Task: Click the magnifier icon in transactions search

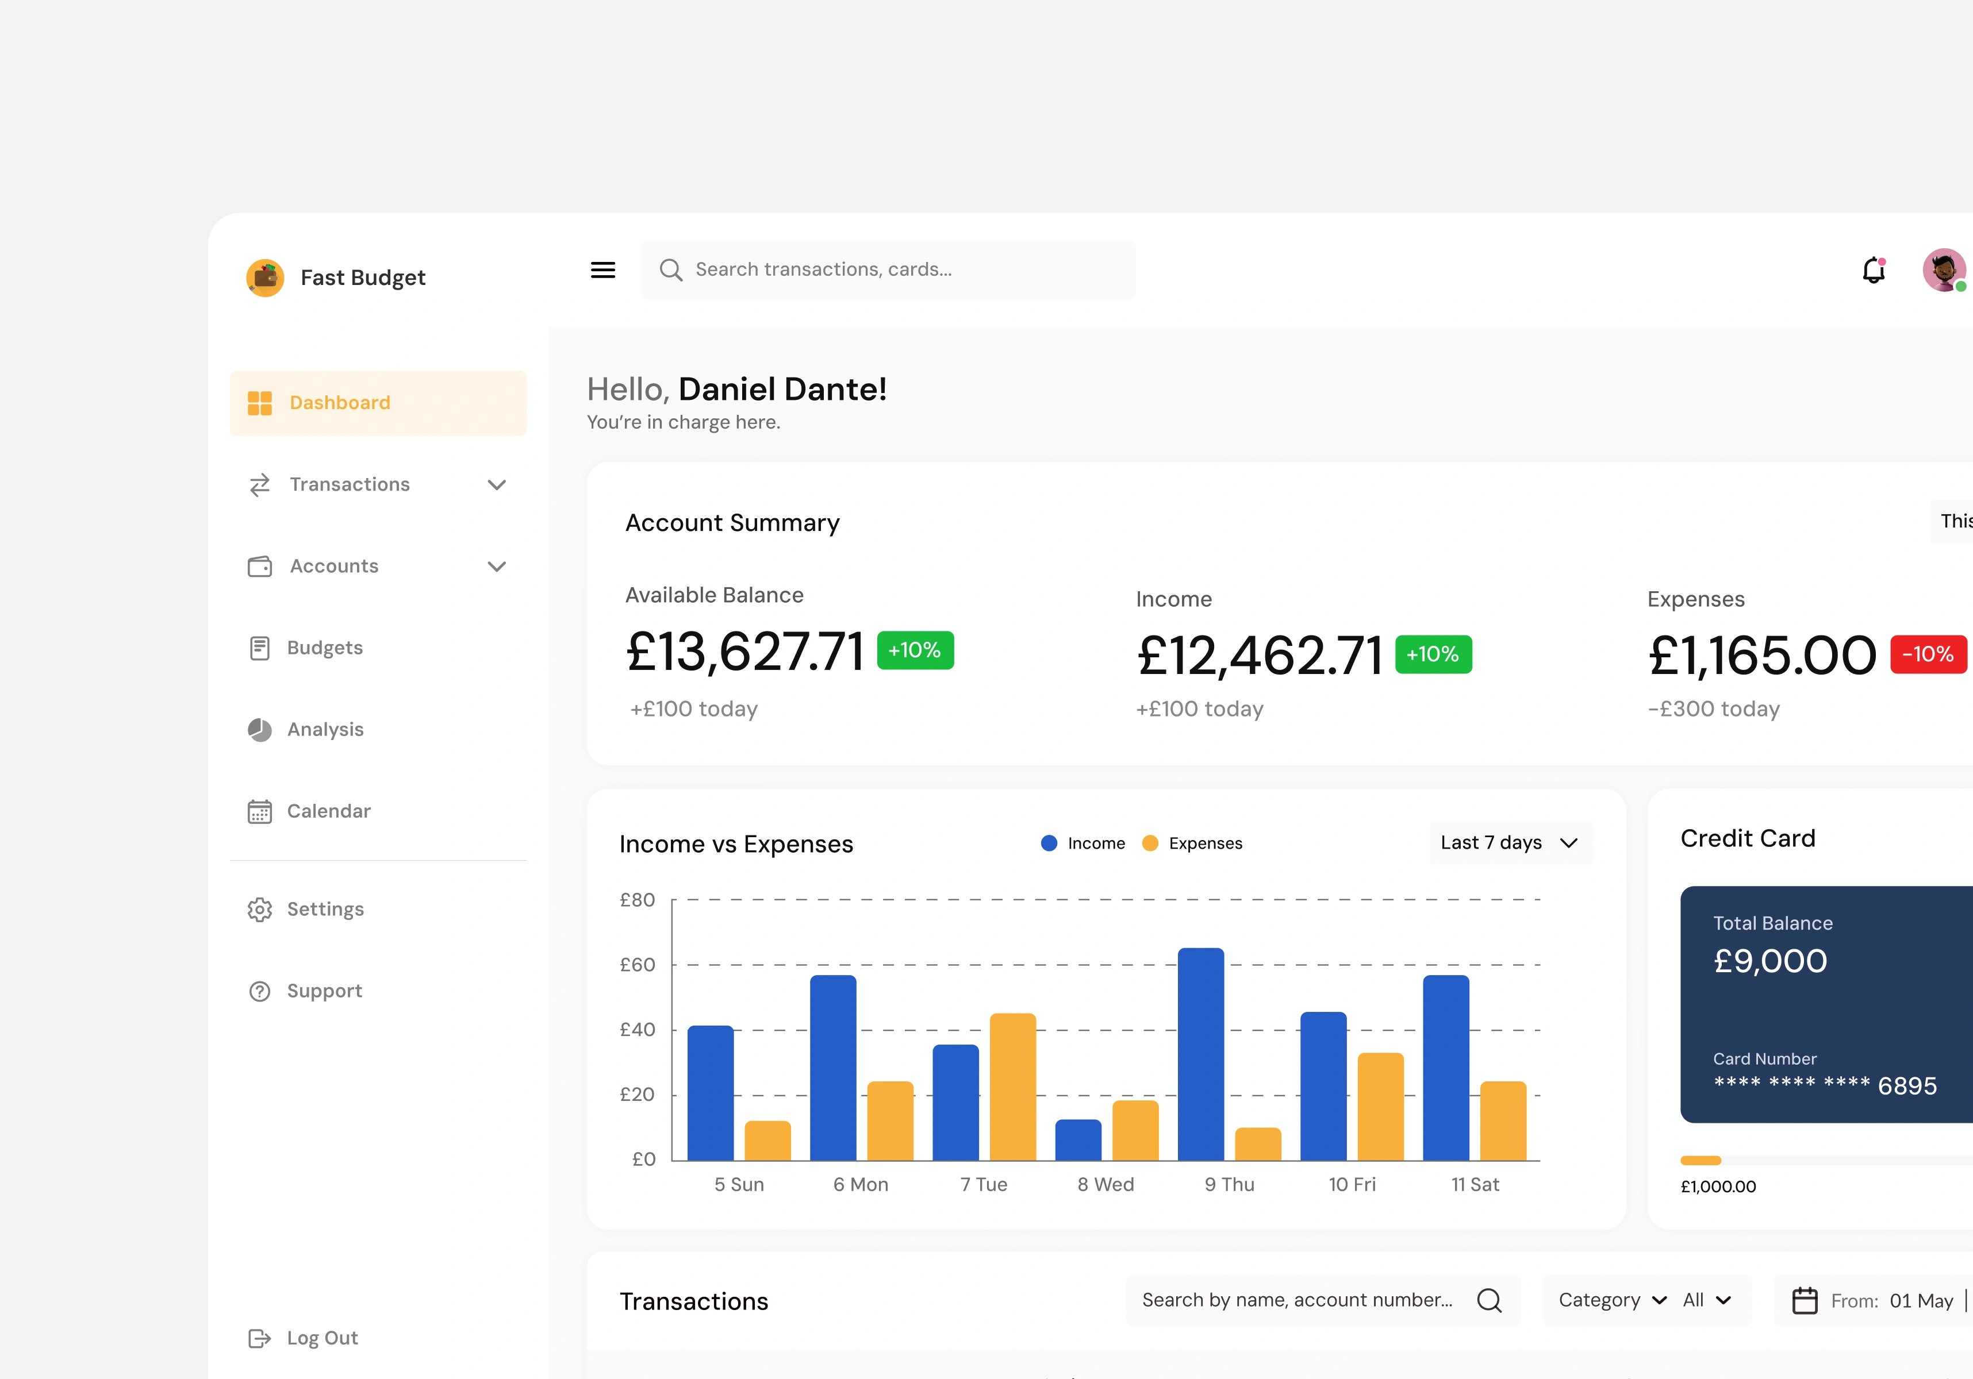Action: point(1489,1301)
